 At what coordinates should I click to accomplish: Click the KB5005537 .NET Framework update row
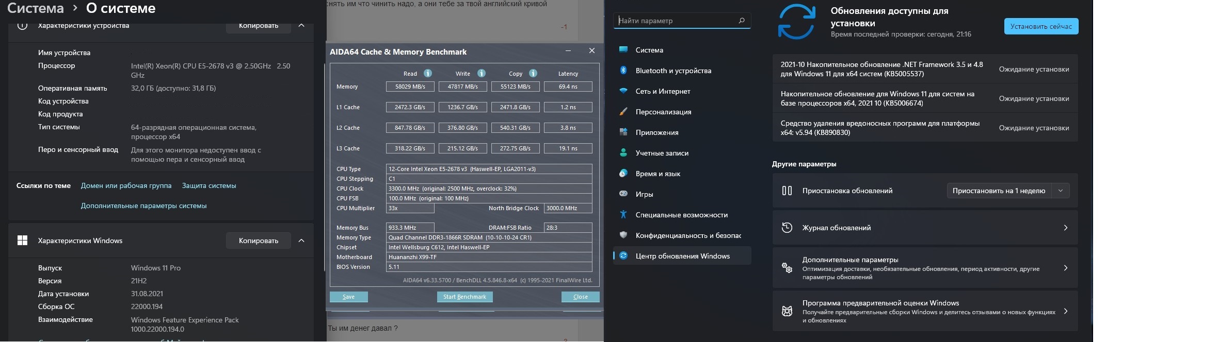tap(925, 69)
